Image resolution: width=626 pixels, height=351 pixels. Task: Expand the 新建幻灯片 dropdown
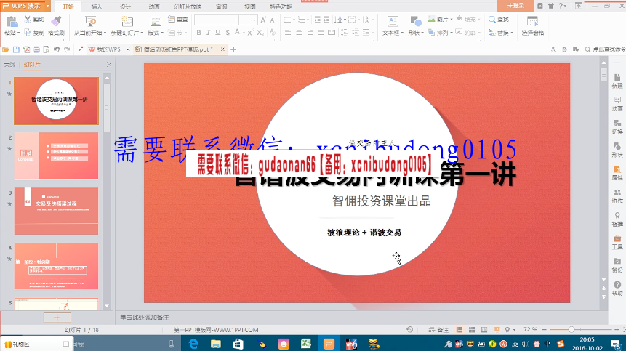click(127, 33)
